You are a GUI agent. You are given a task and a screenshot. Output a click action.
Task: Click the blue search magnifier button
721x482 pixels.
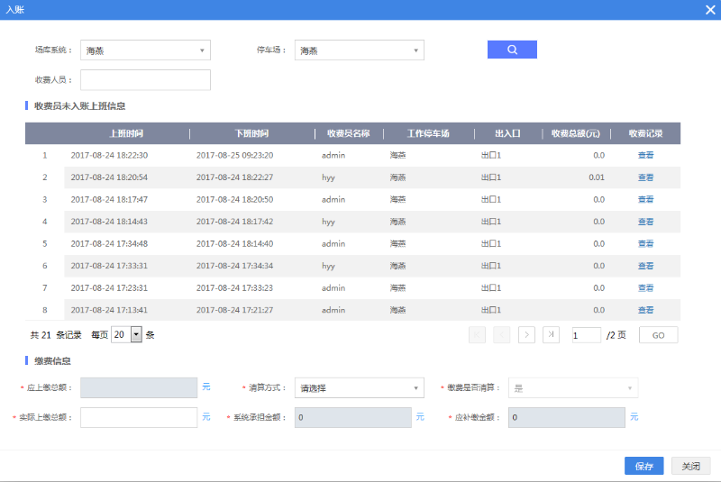512,50
